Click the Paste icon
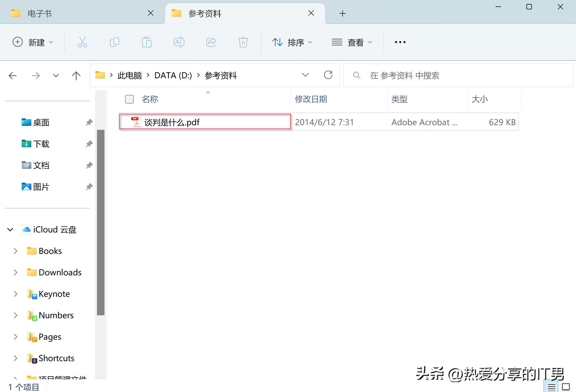This screenshot has height=392, width=576. point(147,42)
